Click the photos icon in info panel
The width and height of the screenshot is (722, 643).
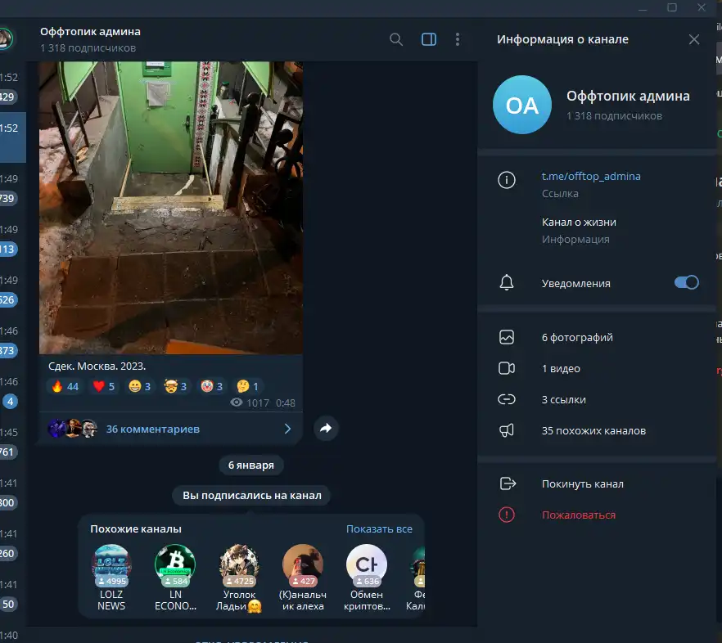tap(507, 337)
